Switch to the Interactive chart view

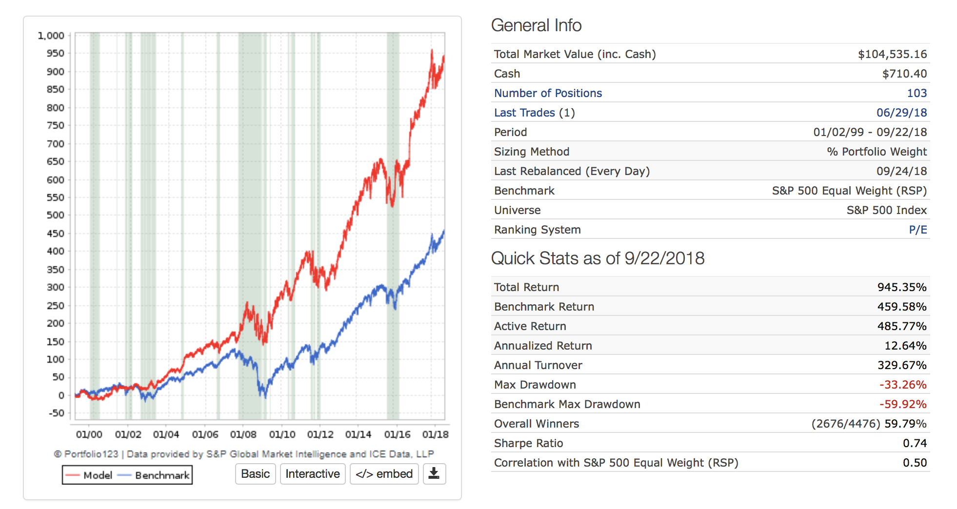click(313, 474)
